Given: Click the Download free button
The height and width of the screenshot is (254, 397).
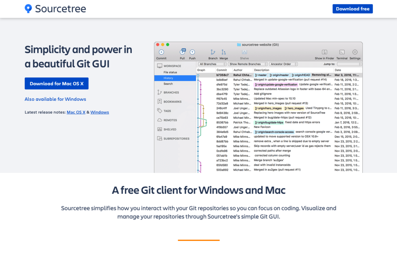Looking at the screenshot, I should pyautogui.click(x=352, y=9).
